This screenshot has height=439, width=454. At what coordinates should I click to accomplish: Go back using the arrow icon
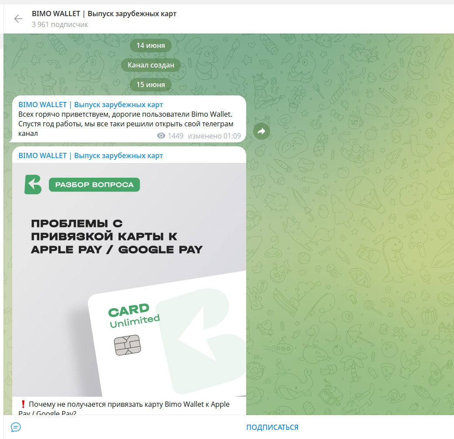pyautogui.click(x=18, y=19)
